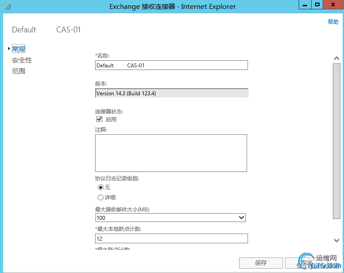This screenshot has width=344, height=273.
Task: Click the Internet Explorer logo icon
Action: (x=8, y=6)
